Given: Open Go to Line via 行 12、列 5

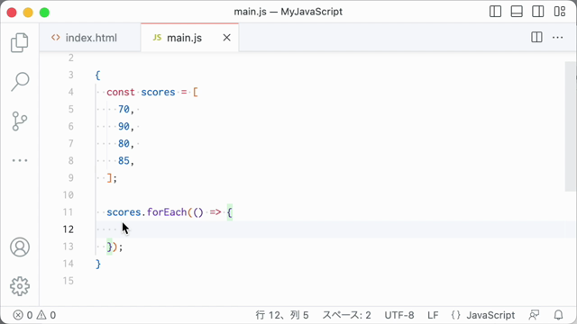Looking at the screenshot, I should click(x=282, y=315).
